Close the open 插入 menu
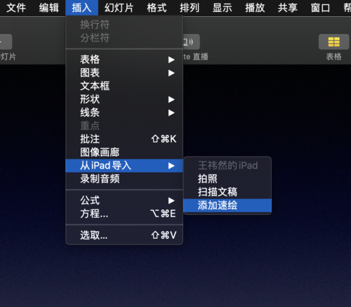This screenshot has width=351, height=307. click(x=81, y=8)
